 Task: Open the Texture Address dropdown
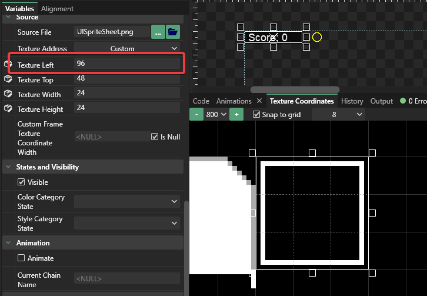point(127,48)
